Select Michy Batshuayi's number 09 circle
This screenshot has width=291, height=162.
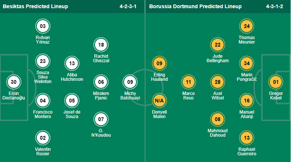click(130, 82)
